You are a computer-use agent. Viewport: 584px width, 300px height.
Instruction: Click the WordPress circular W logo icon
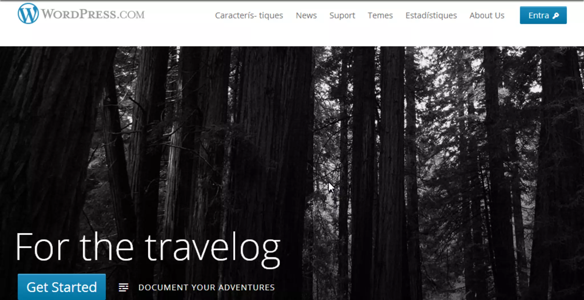(x=28, y=13)
